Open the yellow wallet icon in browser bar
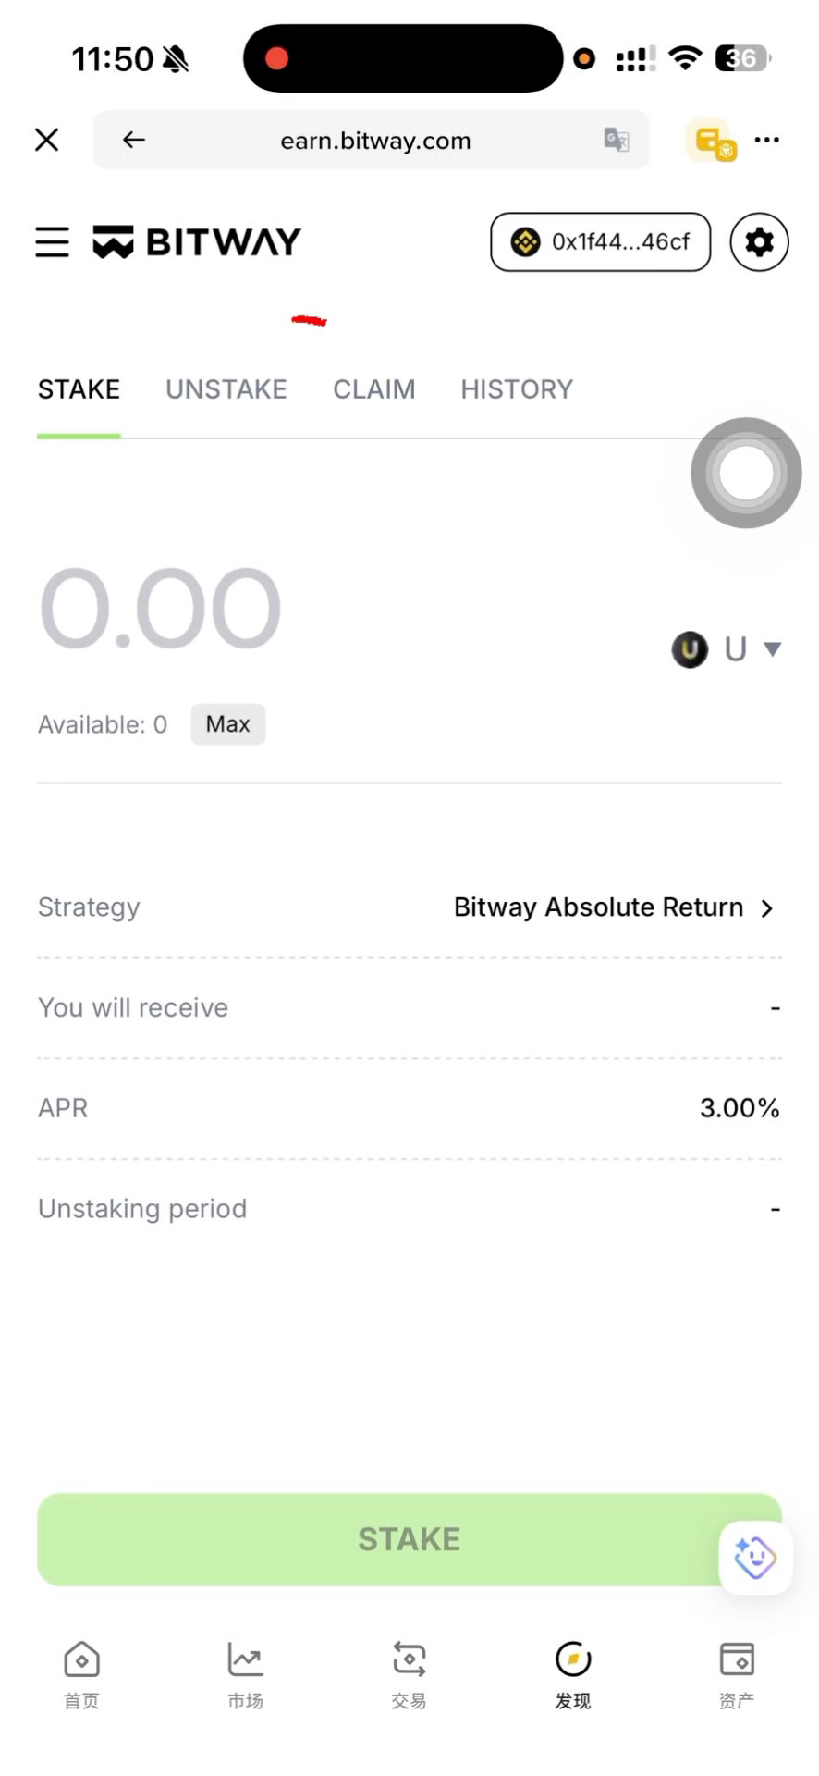This screenshot has width=819, height=1776. (x=711, y=141)
